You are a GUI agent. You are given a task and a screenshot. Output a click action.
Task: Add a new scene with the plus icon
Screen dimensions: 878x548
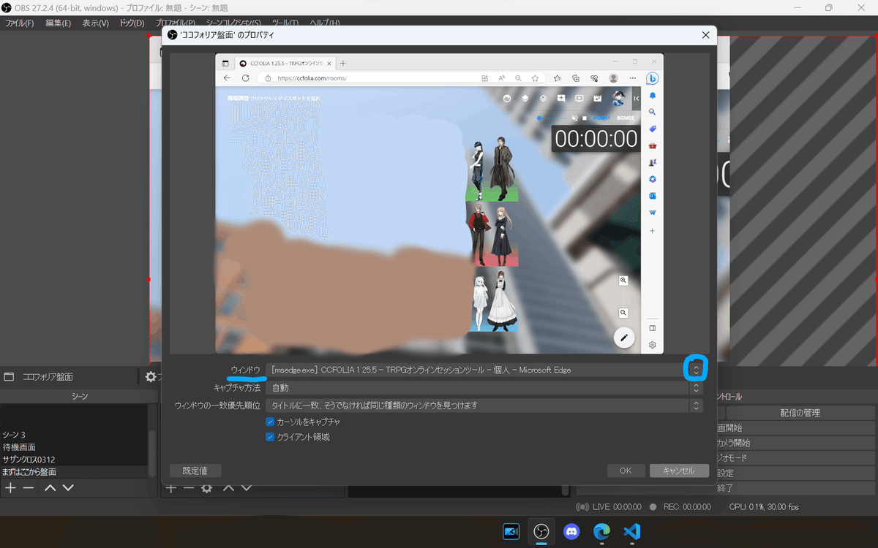pos(10,487)
